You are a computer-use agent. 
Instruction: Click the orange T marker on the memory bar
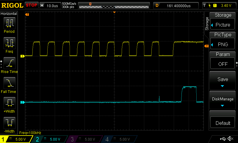[90, 4]
